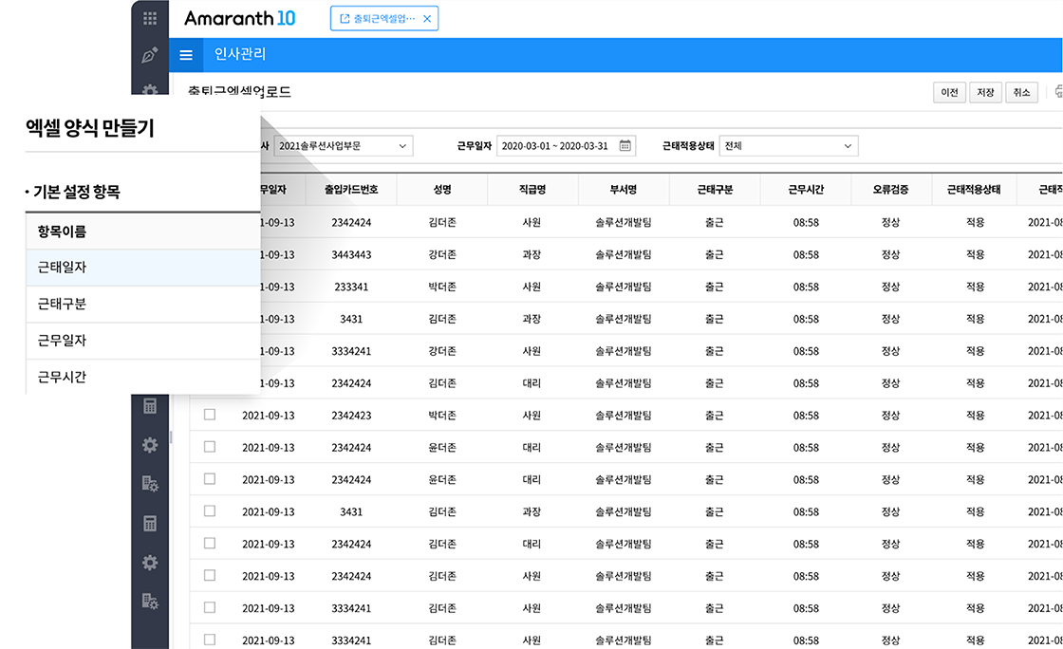Click the 출퇴근엑셀업로드 page title

[239, 92]
